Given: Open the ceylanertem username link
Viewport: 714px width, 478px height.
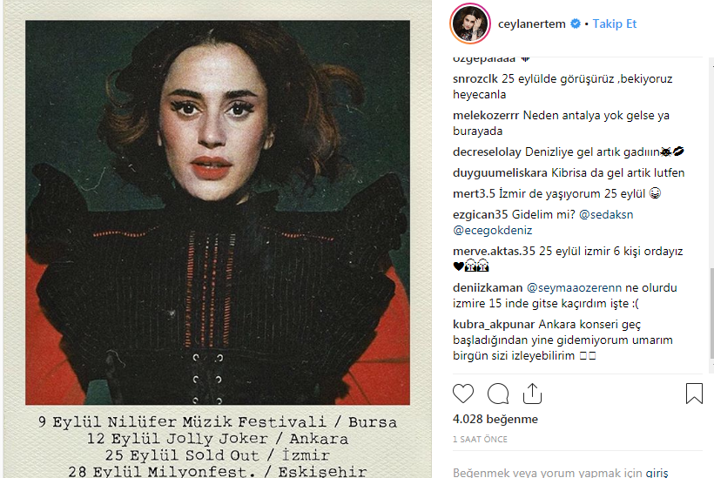Looking at the screenshot, I should click(531, 24).
